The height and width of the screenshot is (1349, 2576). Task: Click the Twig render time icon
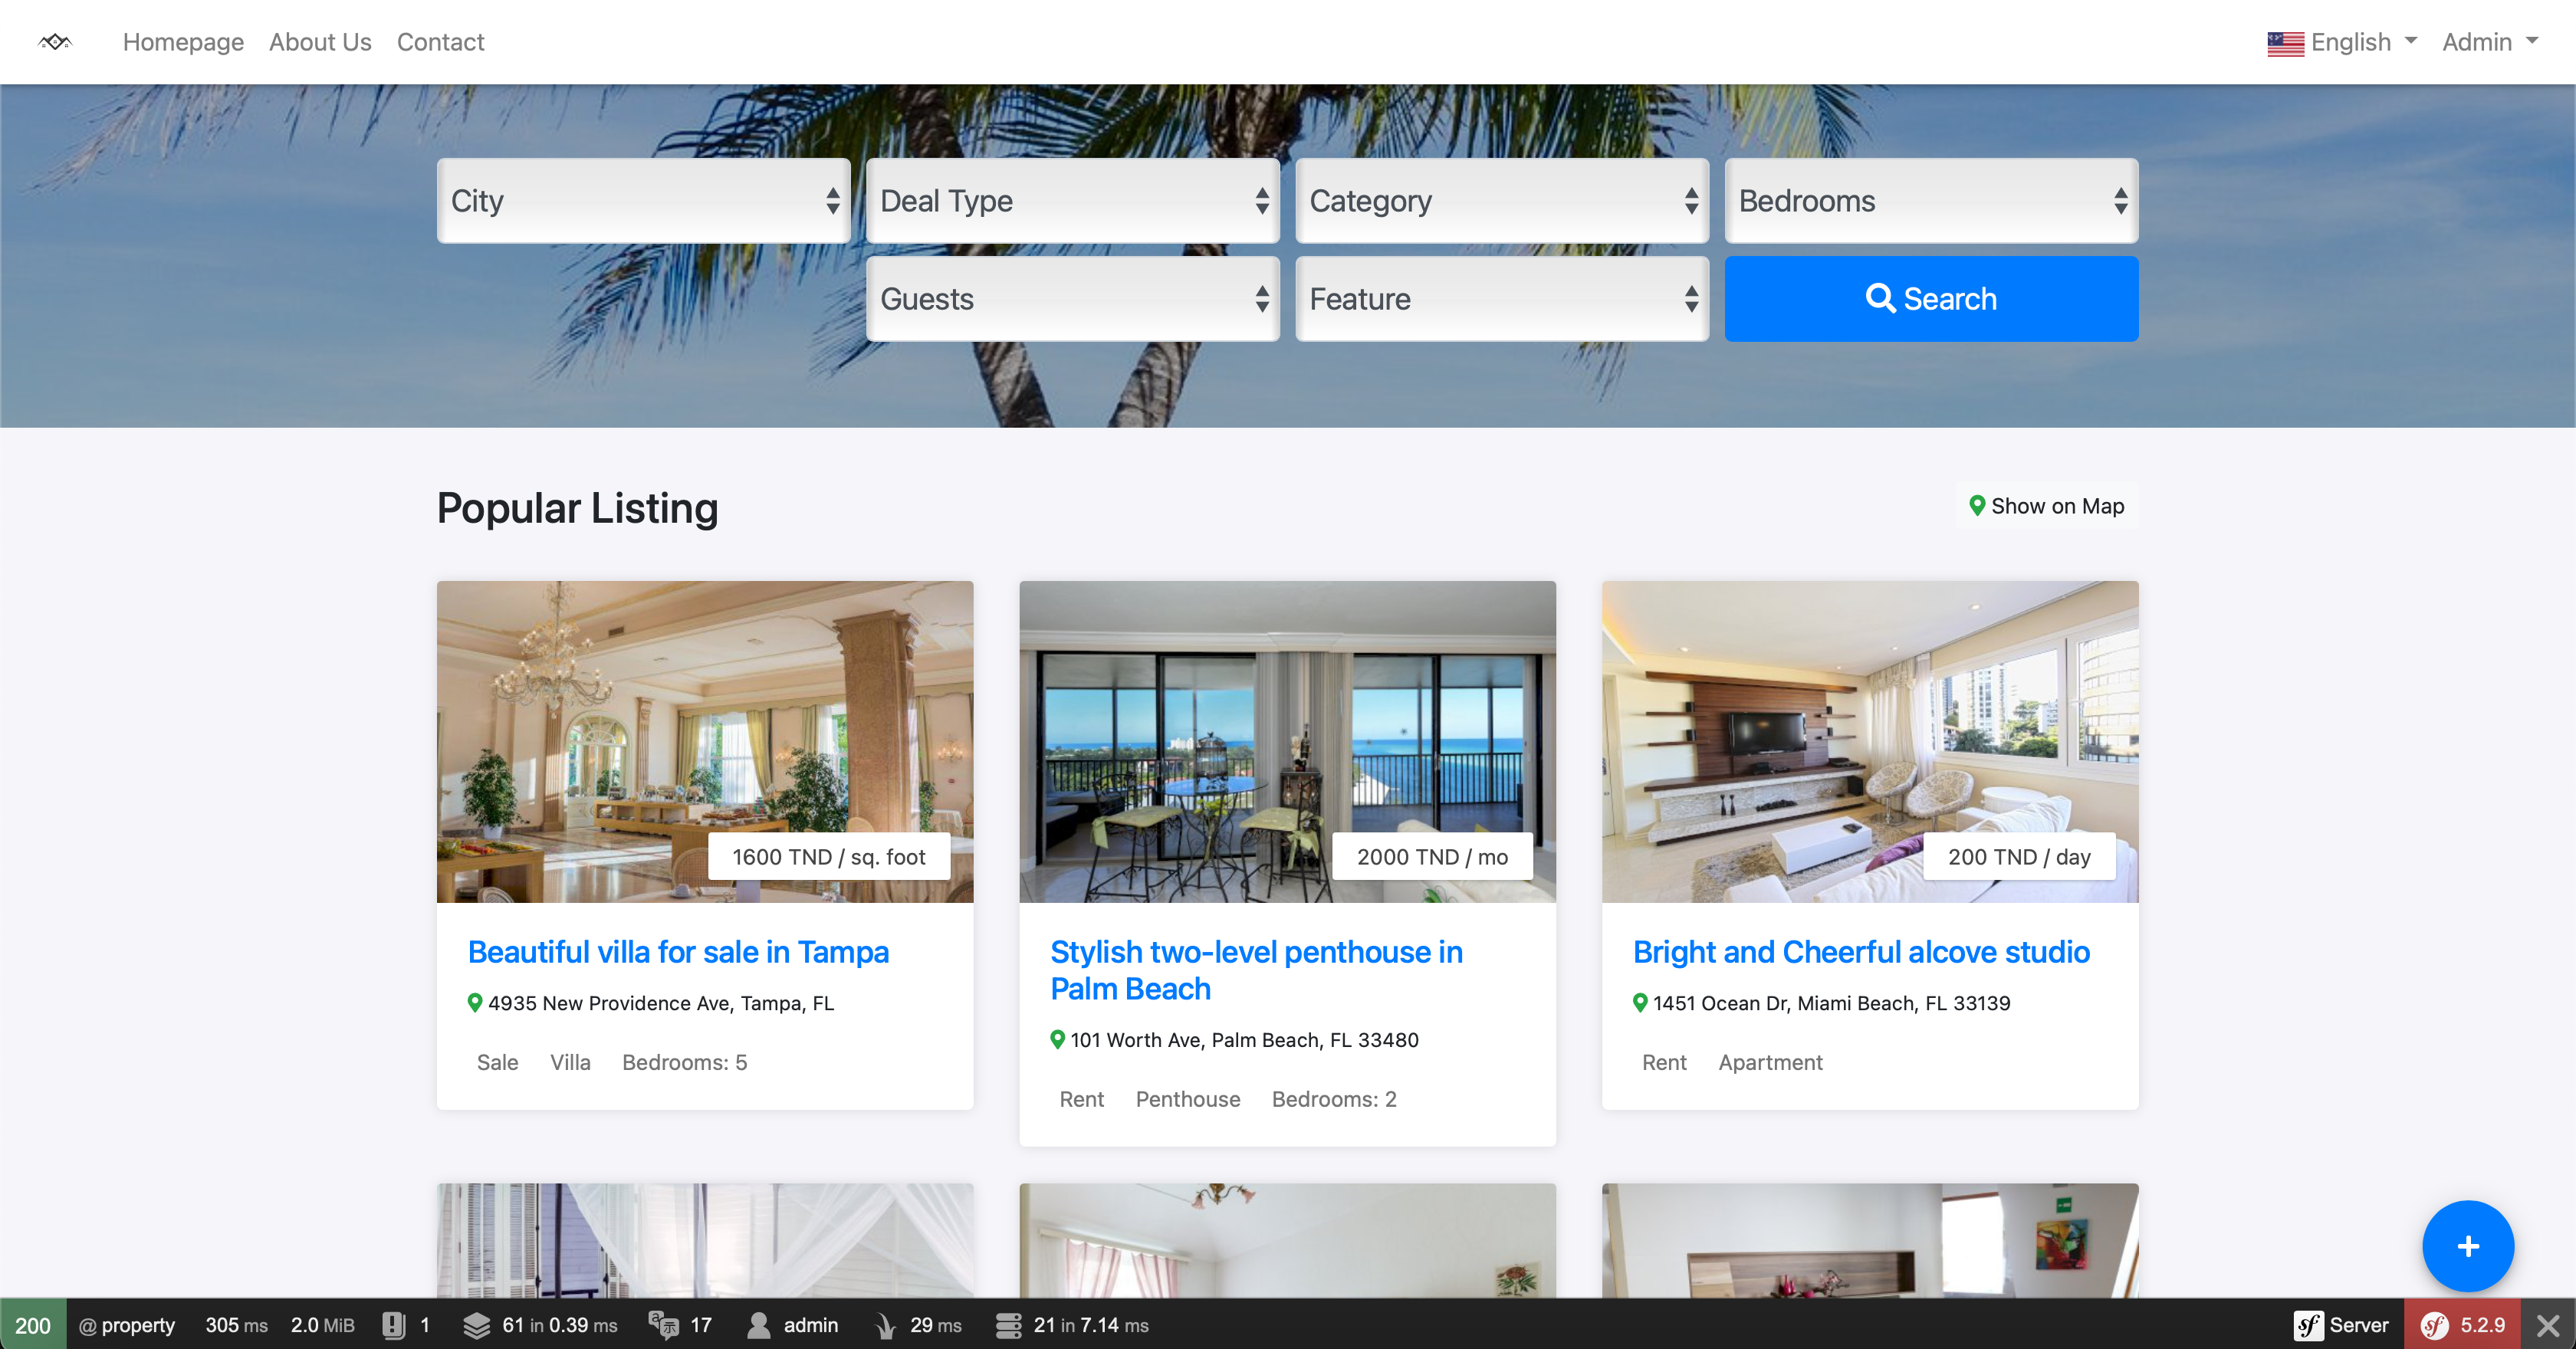[x=885, y=1325]
